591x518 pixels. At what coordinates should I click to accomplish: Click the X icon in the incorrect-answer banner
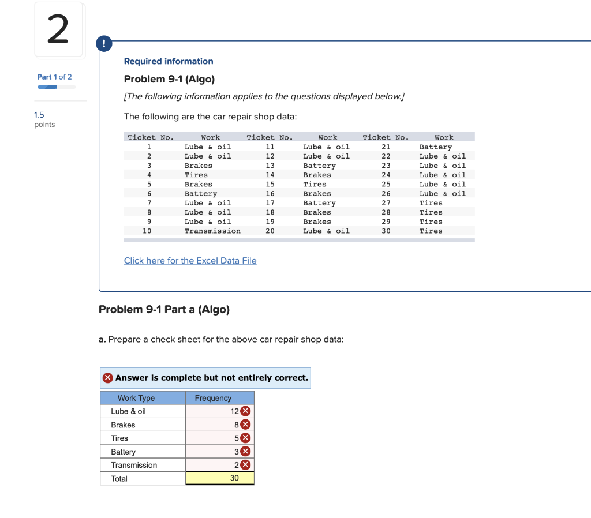107,377
